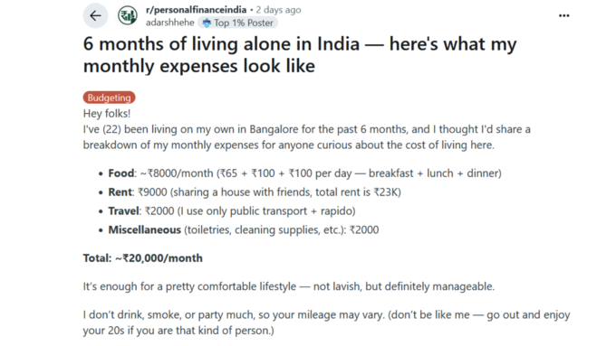
Task: Visit the r/personalfinanceindia subreddit link
Action: [x=196, y=9]
